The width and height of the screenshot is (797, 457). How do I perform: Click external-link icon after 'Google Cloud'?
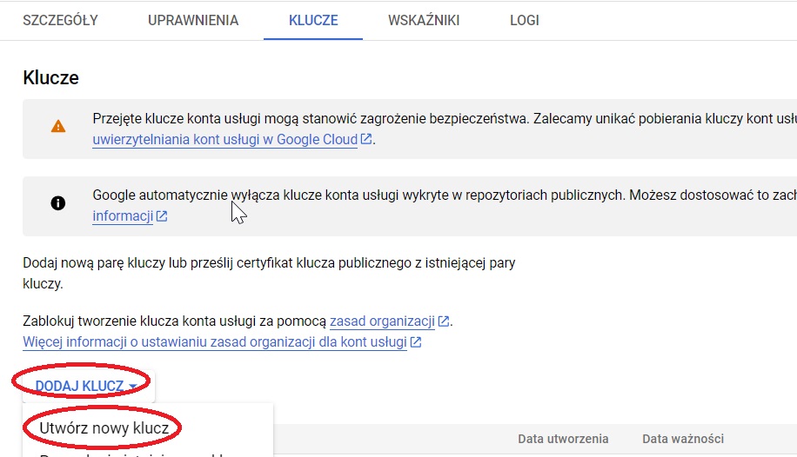pos(366,139)
